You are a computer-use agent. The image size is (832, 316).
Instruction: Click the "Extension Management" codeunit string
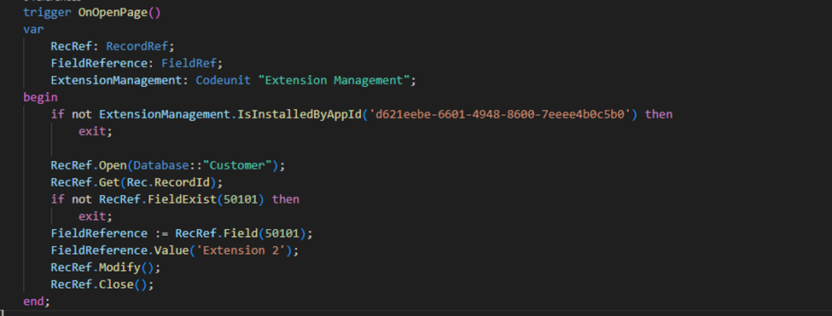[335, 80]
